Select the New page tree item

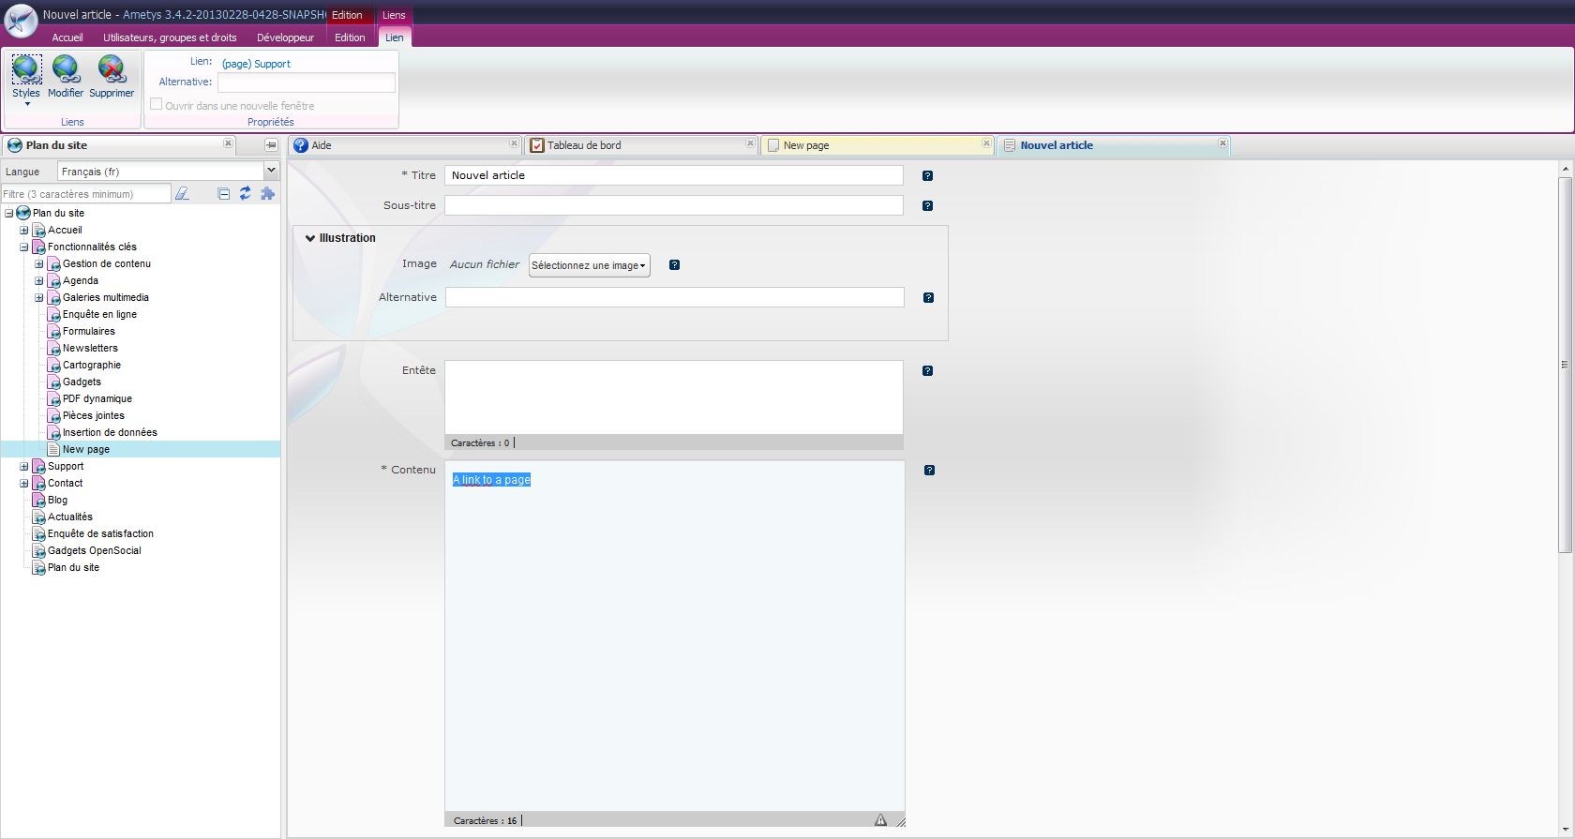coord(86,449)
